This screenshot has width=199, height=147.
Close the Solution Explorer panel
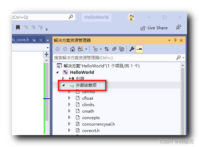(x=181, y=40)
